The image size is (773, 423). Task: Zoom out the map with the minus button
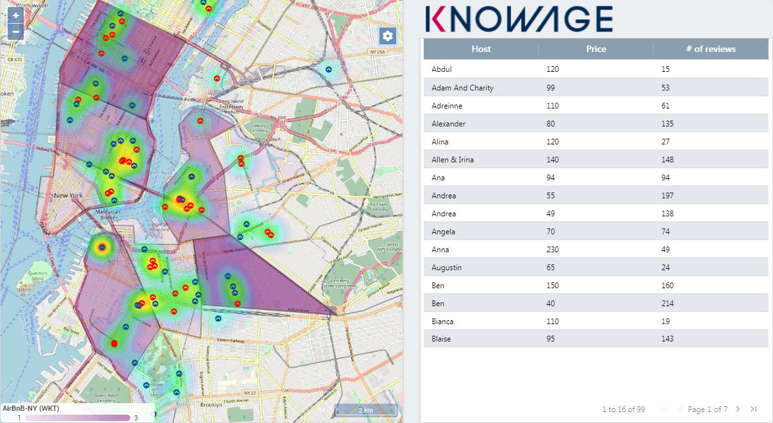16,31
